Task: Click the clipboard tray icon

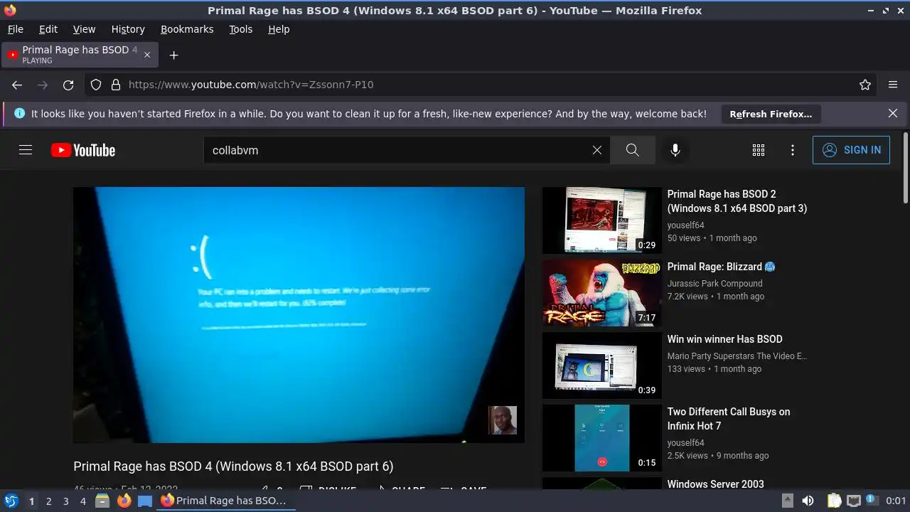Action: (835, 501)
